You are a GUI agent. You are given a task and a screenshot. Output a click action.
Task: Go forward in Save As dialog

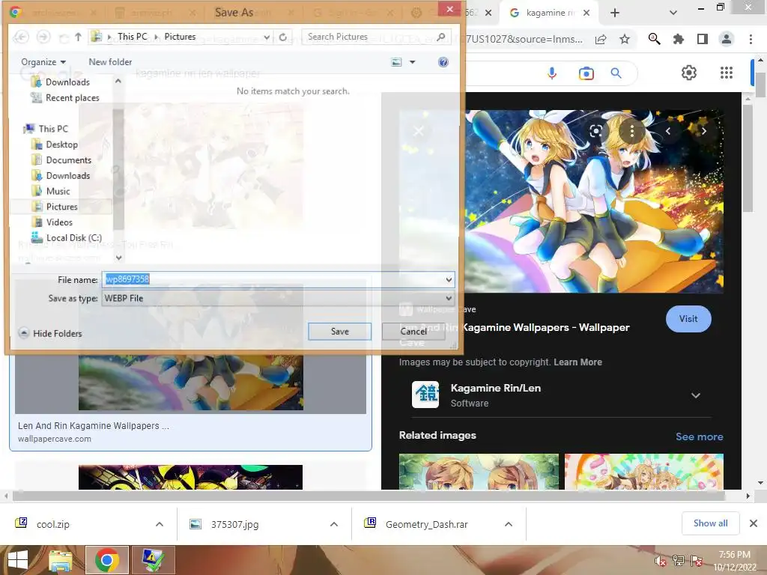43,37
